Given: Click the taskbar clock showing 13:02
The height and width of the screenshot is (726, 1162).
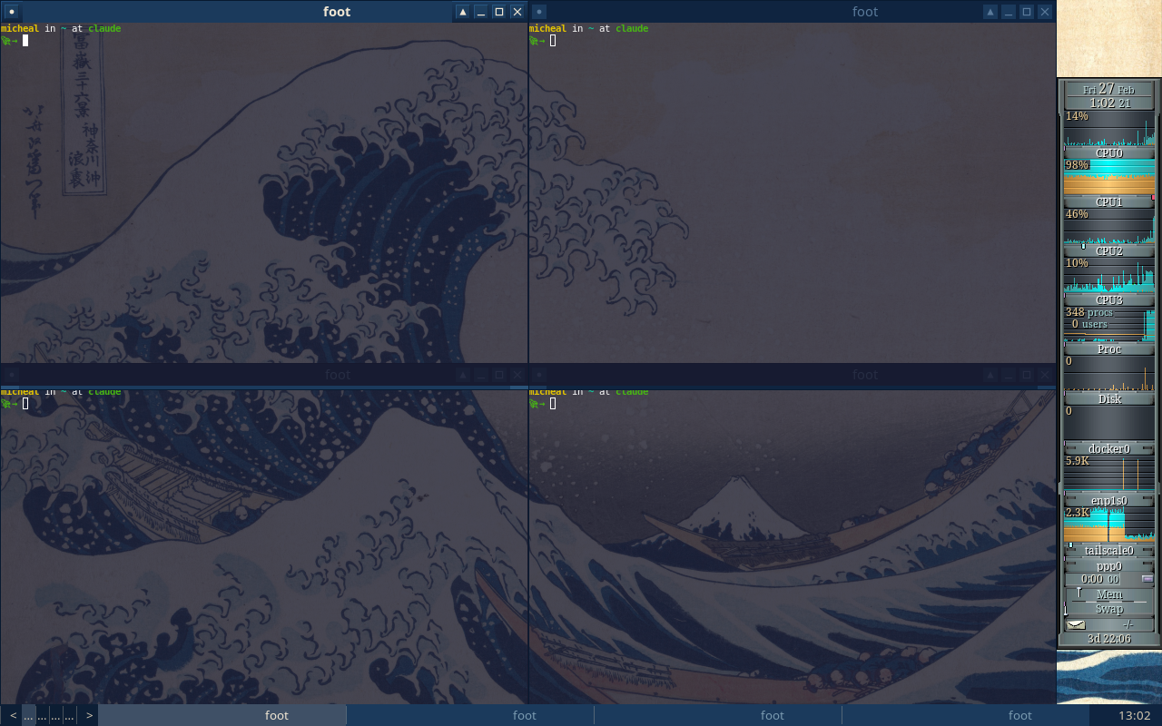Looking at the screenshot, I should (1134, 715).
